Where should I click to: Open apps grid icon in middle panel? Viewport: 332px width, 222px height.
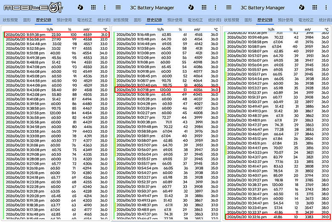click(204, 8)
